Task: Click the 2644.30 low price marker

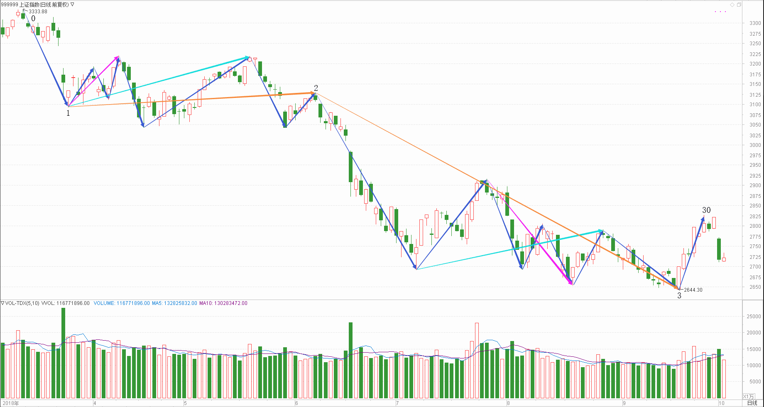Action: point(693,290)
